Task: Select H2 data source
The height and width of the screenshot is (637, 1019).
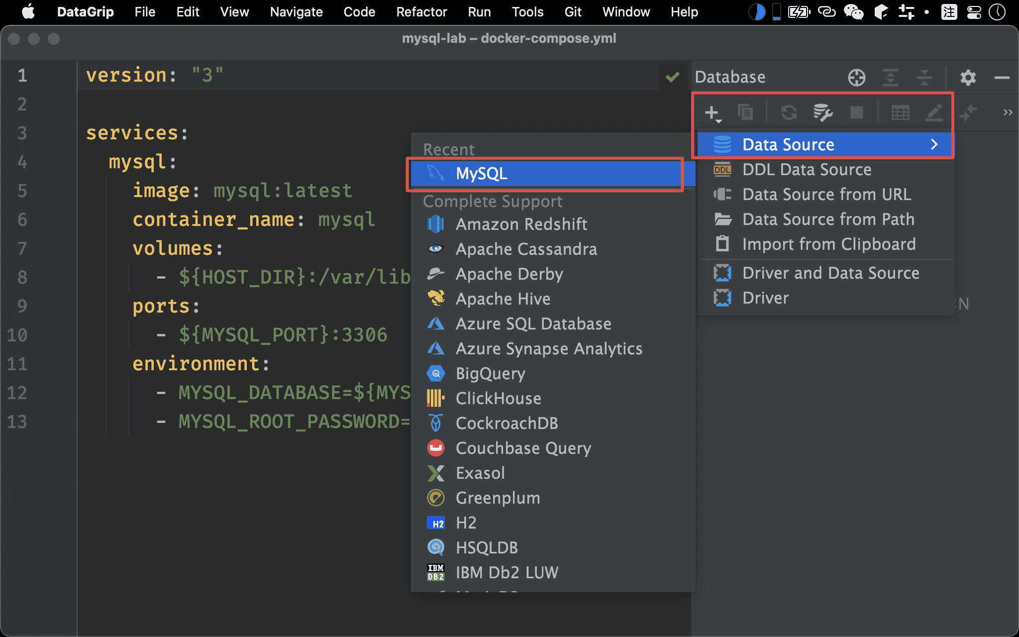Action: tap(553, 523)
